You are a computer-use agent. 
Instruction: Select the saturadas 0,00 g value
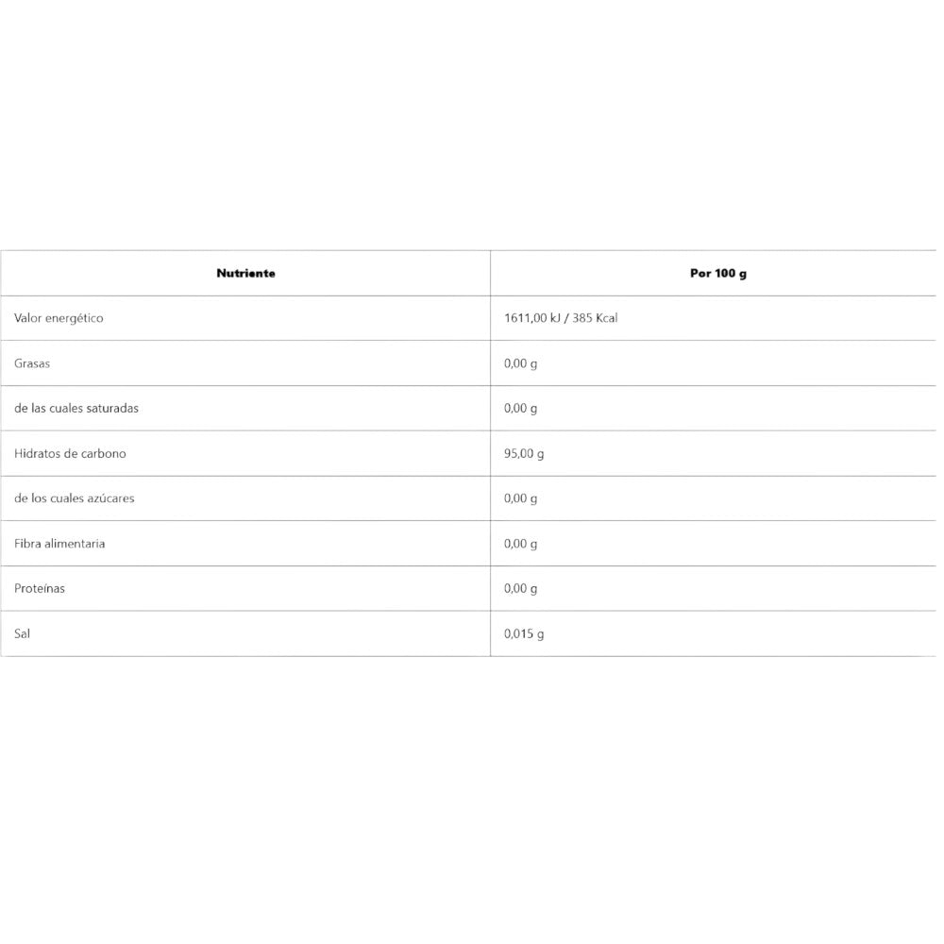(x=520, y=409)
